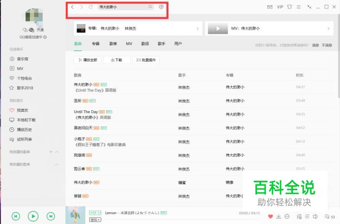Click the refresh page icon

pos(90,7)
